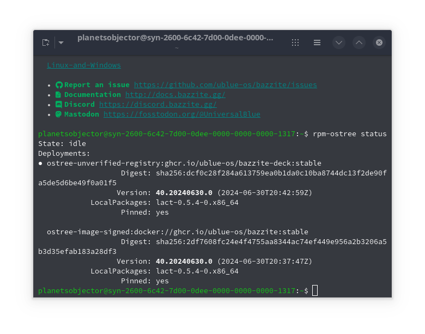425x334 pixels.
Task: Click the 'rpm-ostree status' command text
Action: [x=350, y=134]
